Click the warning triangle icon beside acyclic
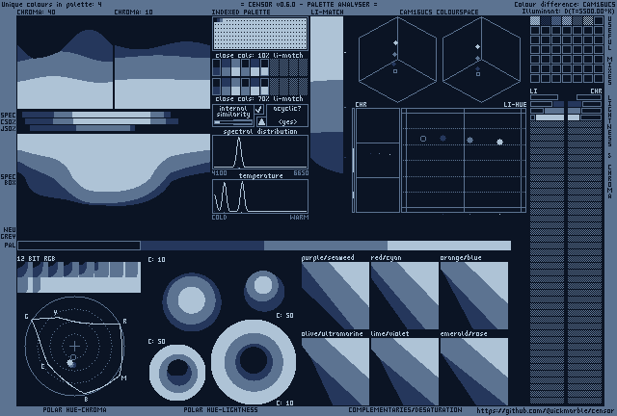The height and width of the screenshot is (416, 617). tap(261, 121)
